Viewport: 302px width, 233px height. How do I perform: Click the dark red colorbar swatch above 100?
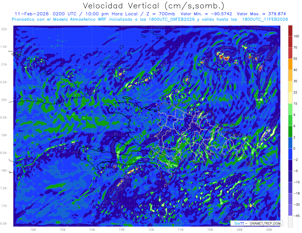(290, 31)
